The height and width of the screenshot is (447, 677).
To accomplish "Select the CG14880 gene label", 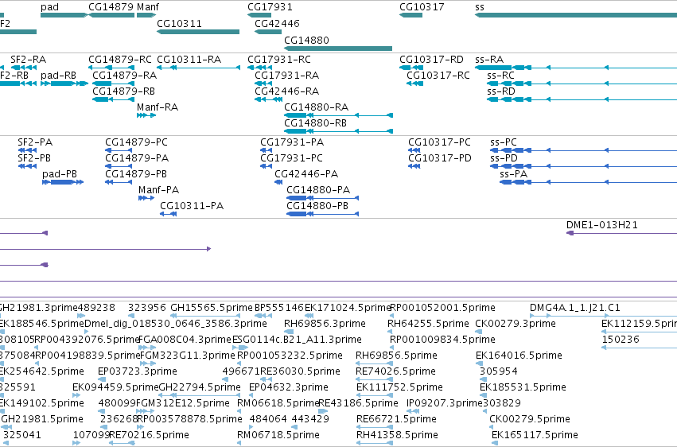I will (x=306, y=41).
